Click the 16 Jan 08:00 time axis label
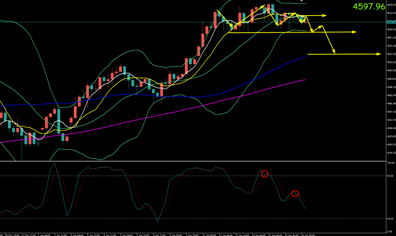The height and width of the screenshot is (236, 396). pos(308,235)
